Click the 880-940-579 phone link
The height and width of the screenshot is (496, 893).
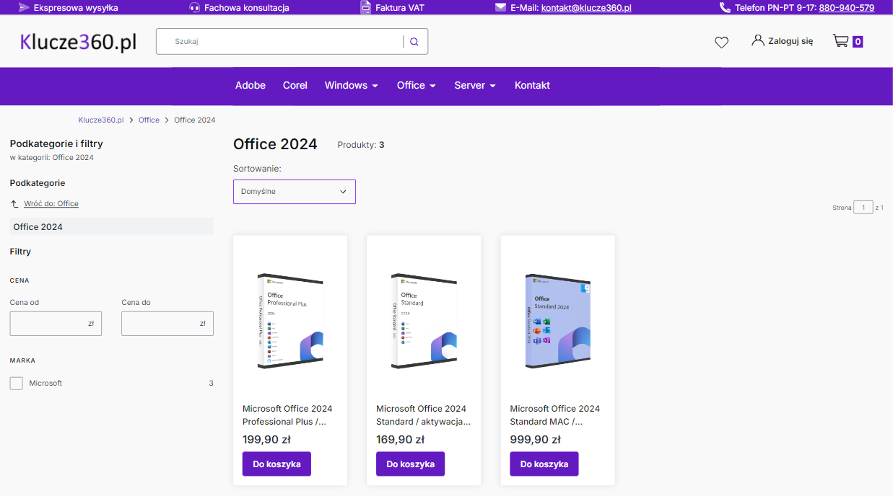[x=846, y=8]
